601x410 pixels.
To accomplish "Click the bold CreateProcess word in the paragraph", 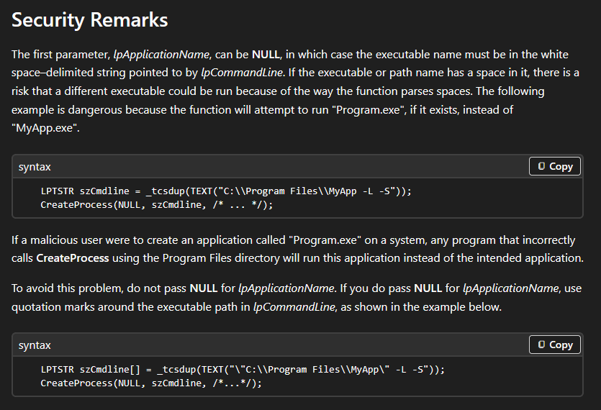I will pyautogui.click(x=73, y=258).
